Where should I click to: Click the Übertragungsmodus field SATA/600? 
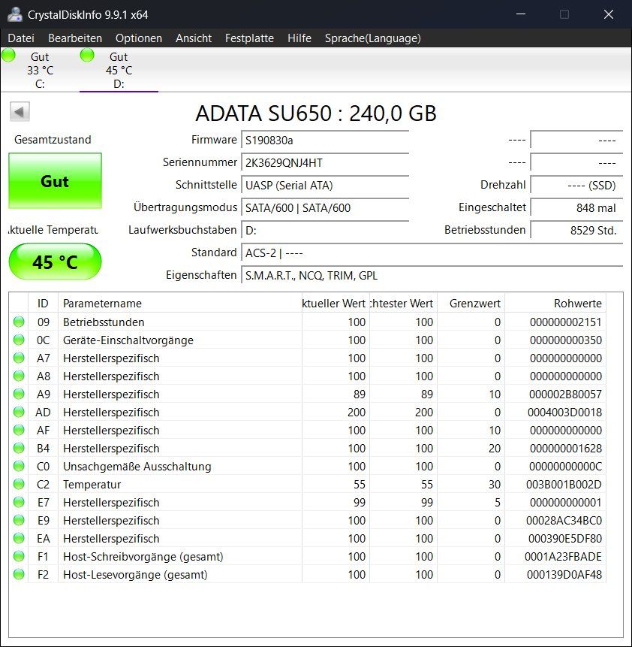click(325, 207)
